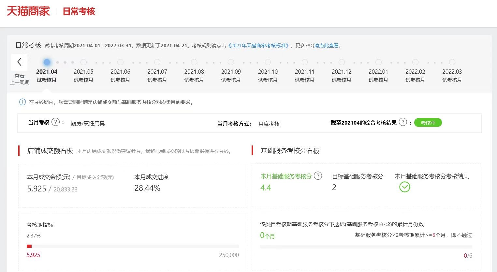Click the info icon before 在考核期内 notice
Screen dimensions: 497x272
click(x=22, y=102)
